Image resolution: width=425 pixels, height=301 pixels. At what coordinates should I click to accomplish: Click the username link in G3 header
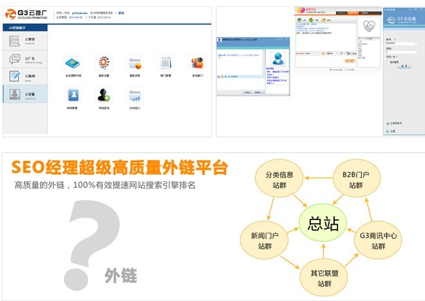pyautogui.click(x=80, y=13)
